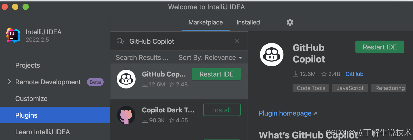The width and height of the screenshot is (413, 140).
Task: Focus the plugin search field
Action: tap(179, 41)
